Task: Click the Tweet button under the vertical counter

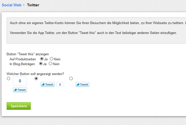Action: [x=20, y=90]
